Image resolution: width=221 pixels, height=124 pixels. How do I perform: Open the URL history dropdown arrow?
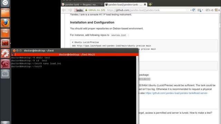tap(191, 10)
